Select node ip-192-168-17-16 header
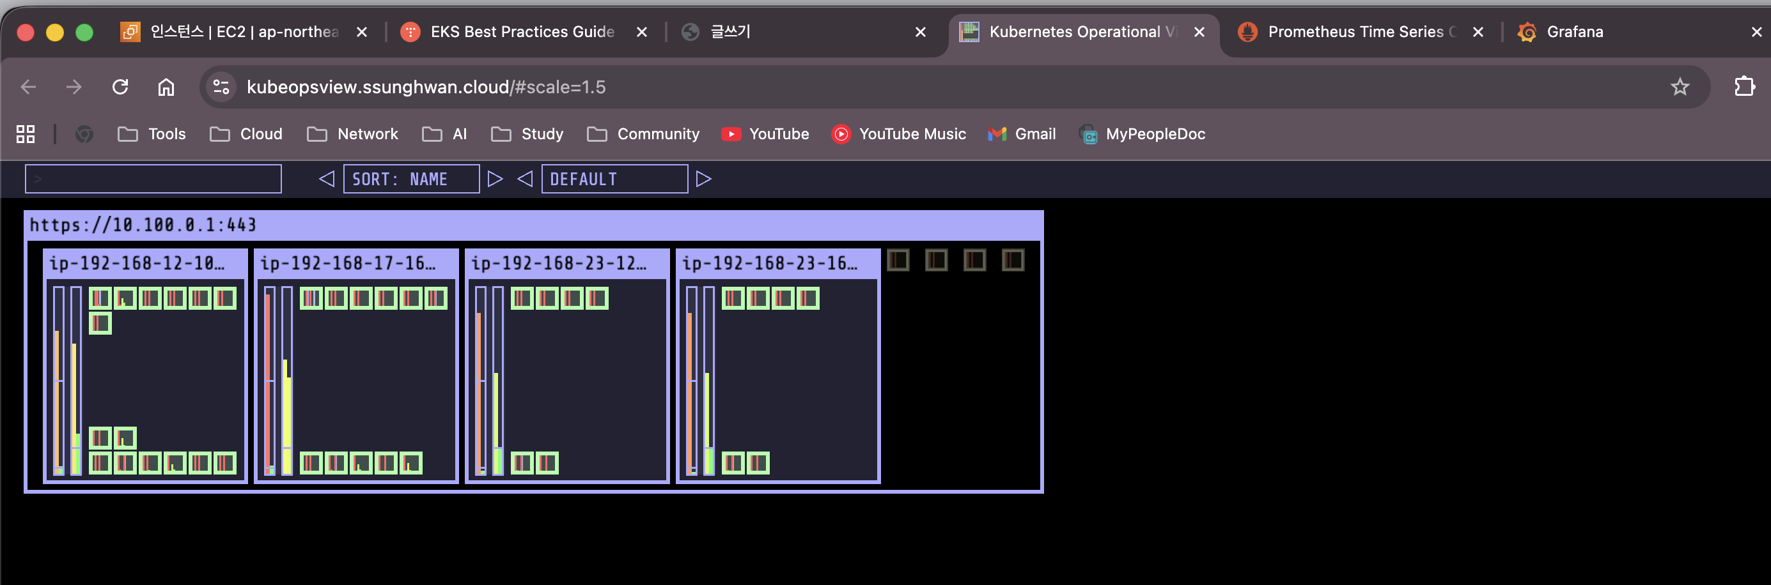Screen dimensions: 1771x585 click(x=356, y=264)
